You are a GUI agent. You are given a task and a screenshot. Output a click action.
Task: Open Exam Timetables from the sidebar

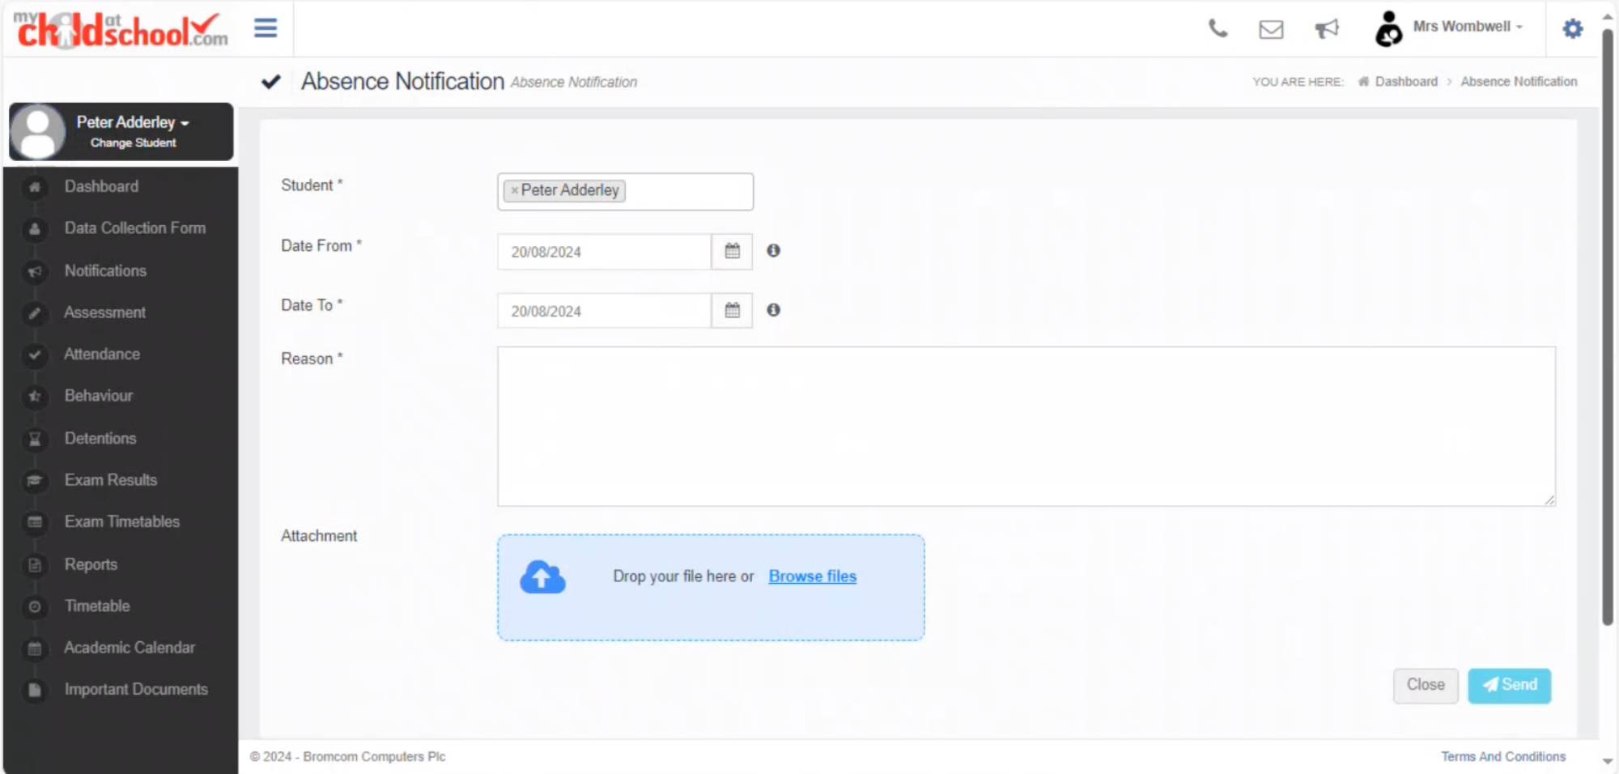(x=122, y=521)
